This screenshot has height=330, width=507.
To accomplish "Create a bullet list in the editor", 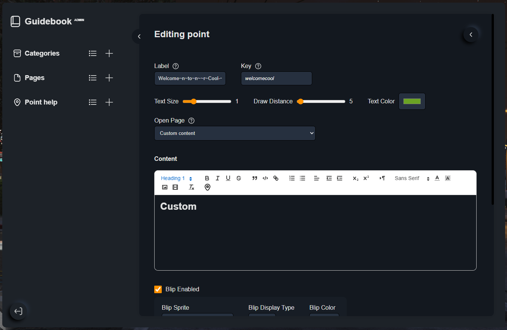I will coord(302,178).
